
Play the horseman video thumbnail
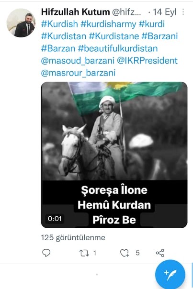114,155
